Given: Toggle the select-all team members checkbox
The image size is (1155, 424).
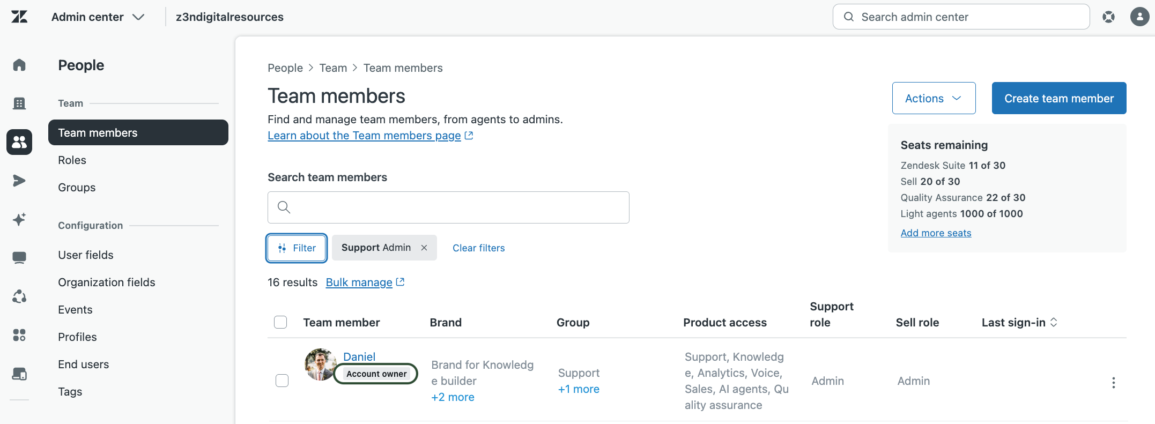Looking at the screenshot, I should [280, 322].
